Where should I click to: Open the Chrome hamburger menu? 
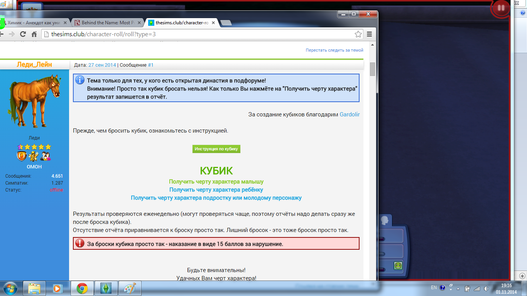point(369,34)
